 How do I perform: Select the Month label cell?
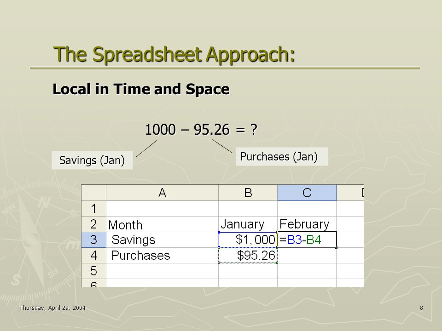click(162, 224)
